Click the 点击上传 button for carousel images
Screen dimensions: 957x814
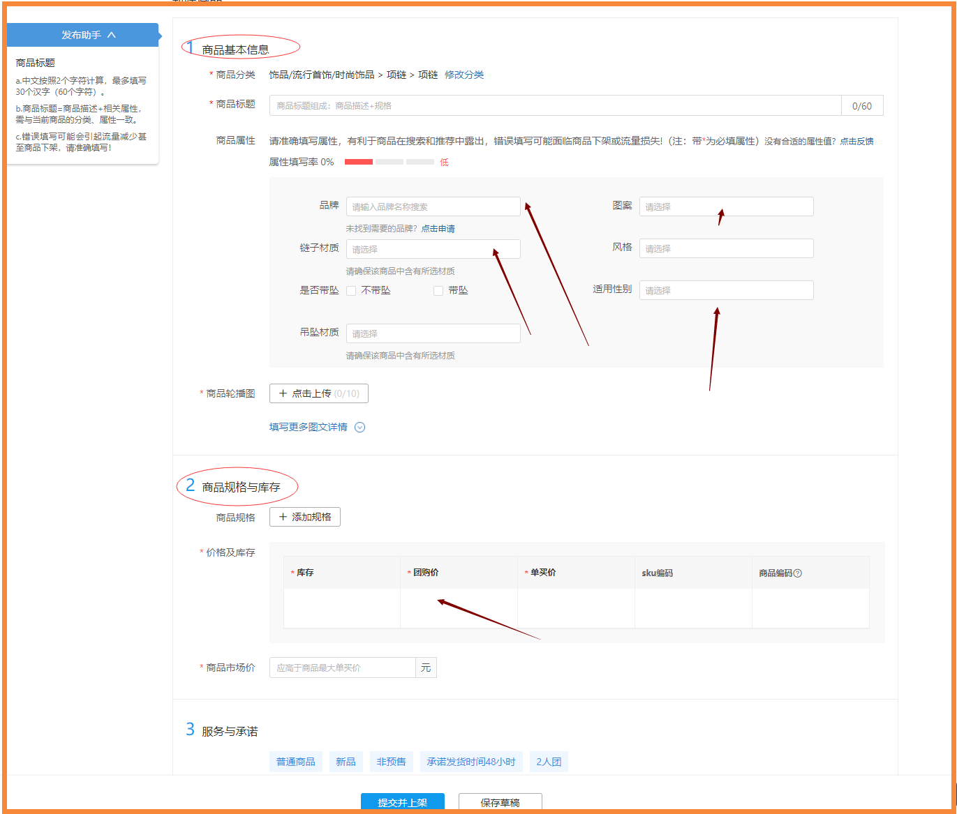[319, 393]
